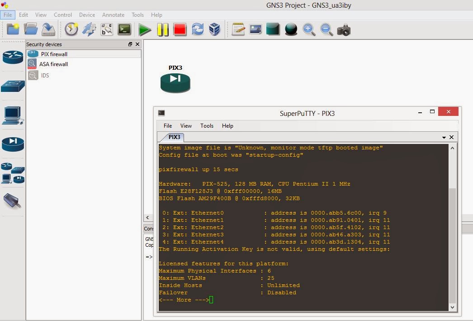The width and height of the screenshot is (473, 321).
Task: Click SuperPuTTY terminal scrollbar down arrow
Action: pyautogui.click(x=452, y=307)
